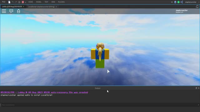Click the Run a command input field
The image size is (200, 112).
[x=99, y=105]
